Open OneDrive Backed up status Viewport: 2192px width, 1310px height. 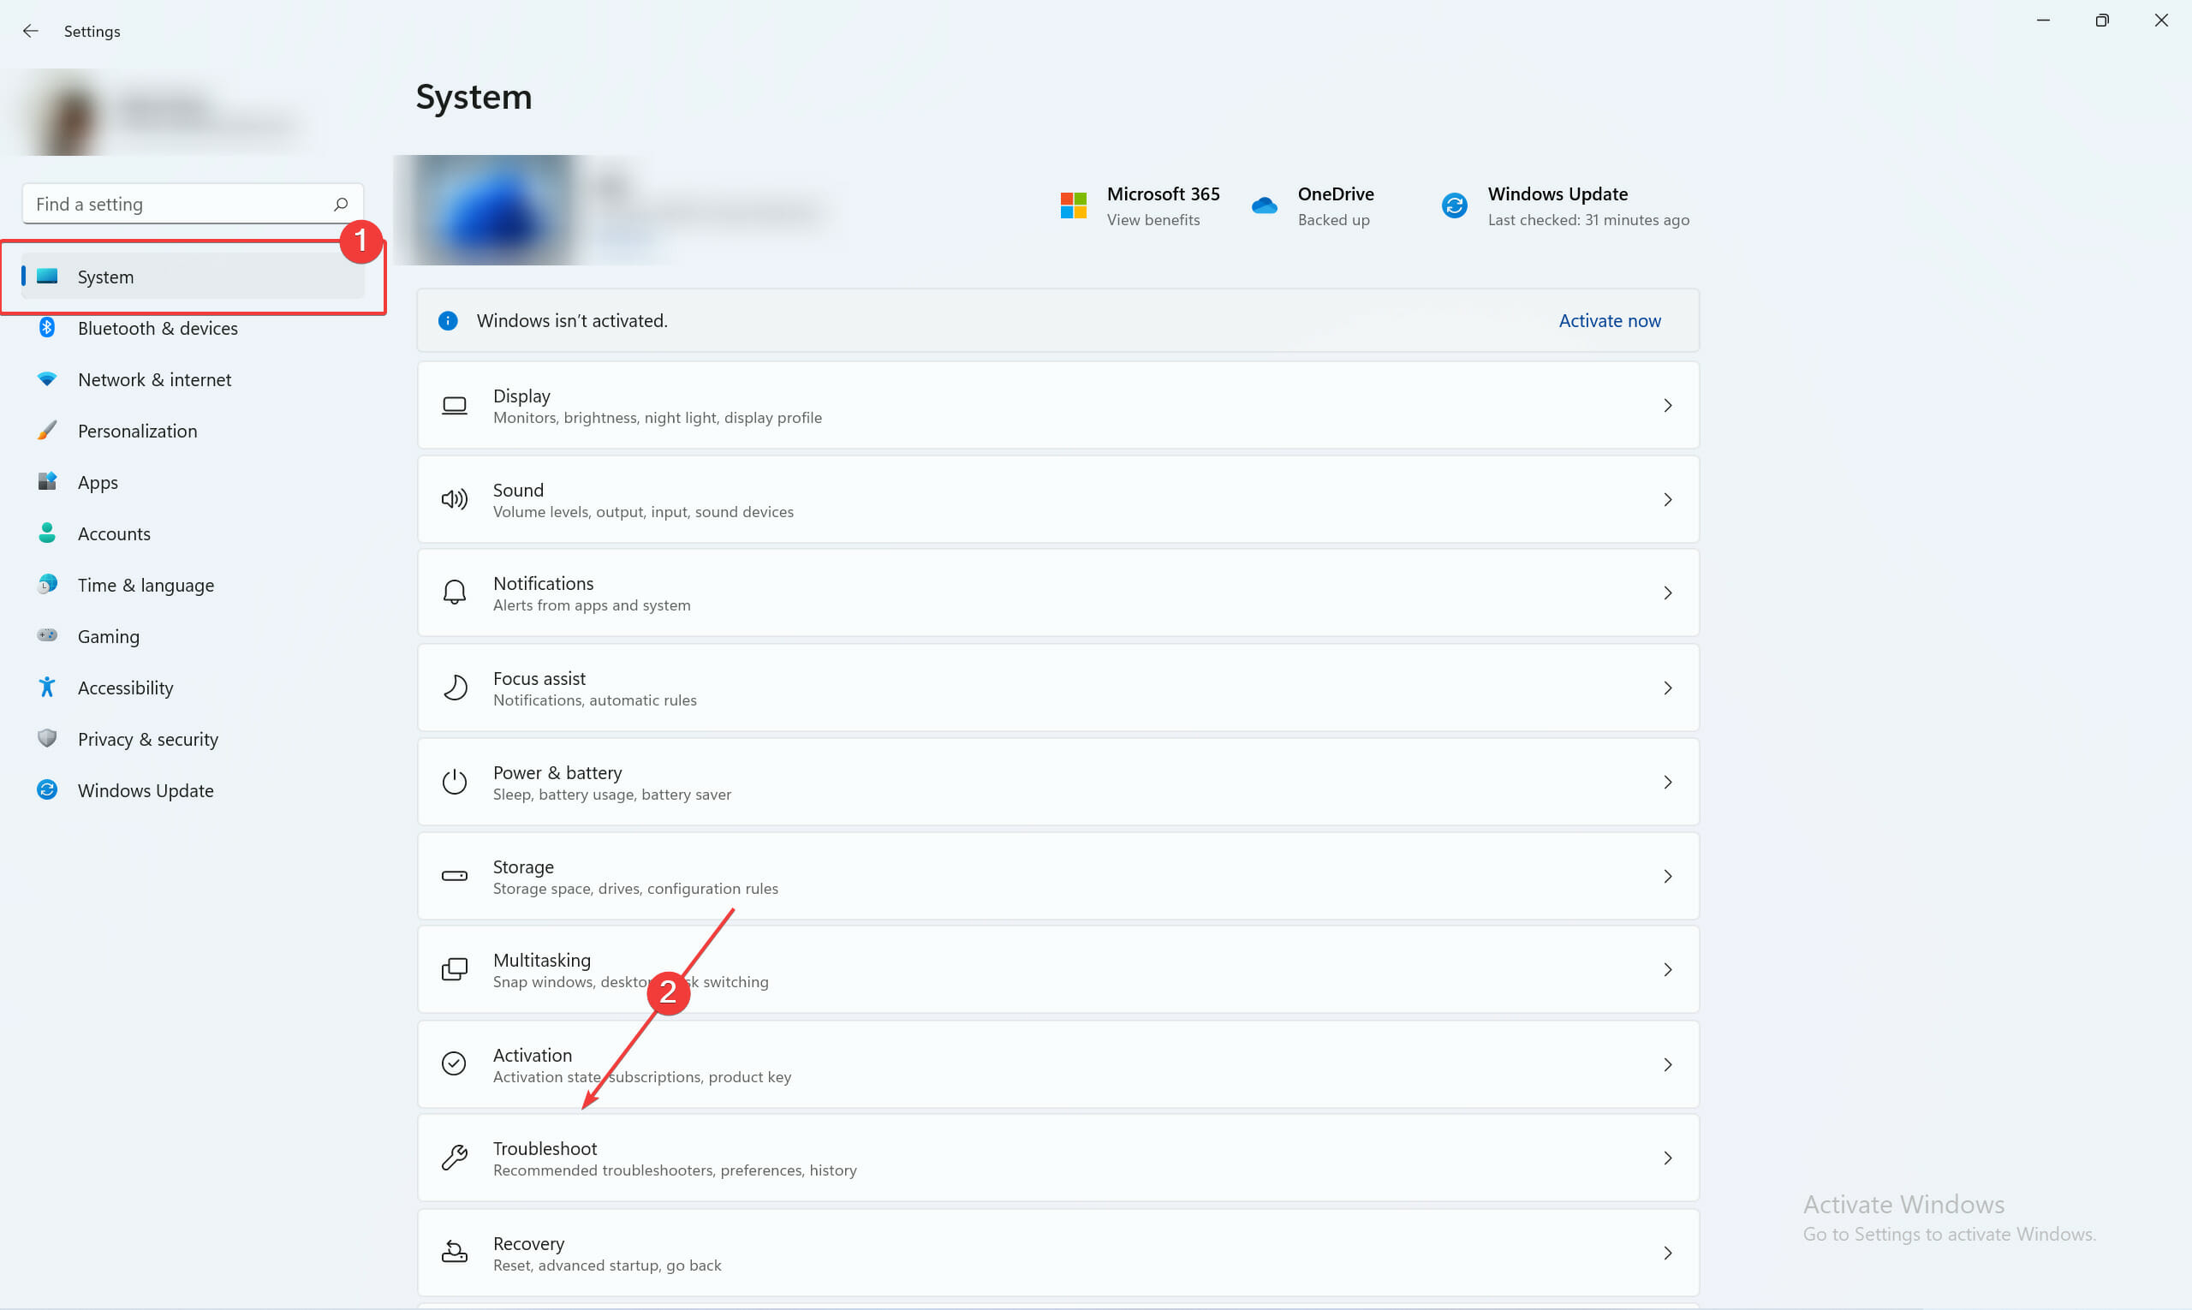pyautogui.click(x=1313, y=205)
